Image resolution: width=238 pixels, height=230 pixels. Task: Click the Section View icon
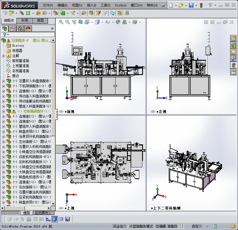click(80, 22)
